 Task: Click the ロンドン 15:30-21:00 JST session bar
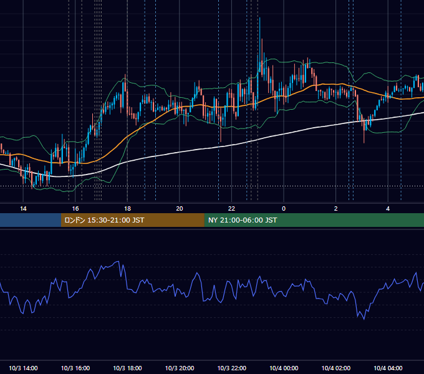[x=132, y=220]
